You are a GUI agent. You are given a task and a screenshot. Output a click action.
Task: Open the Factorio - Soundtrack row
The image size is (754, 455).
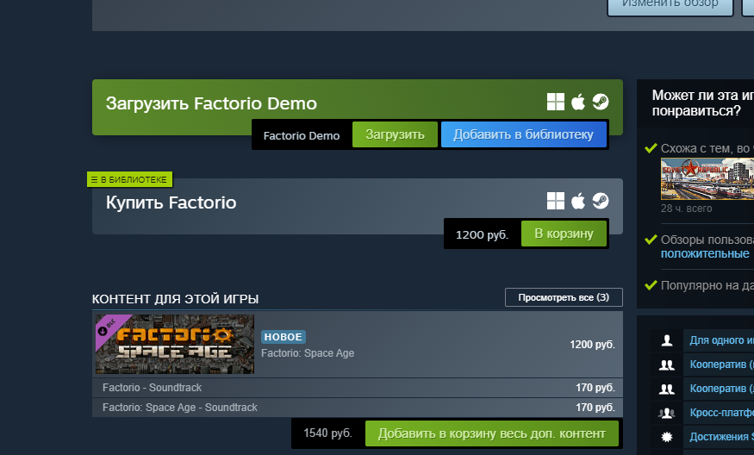click(x=358, y=388)
